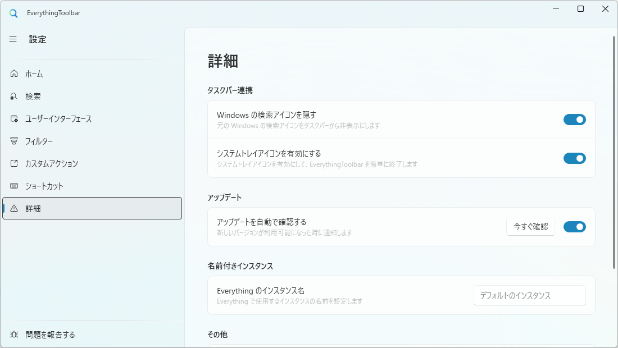Viewport: 618px width, 348px height.
Task: Click the search icon beside 検索
Action: pyautogui.click(x=14, y=96)
